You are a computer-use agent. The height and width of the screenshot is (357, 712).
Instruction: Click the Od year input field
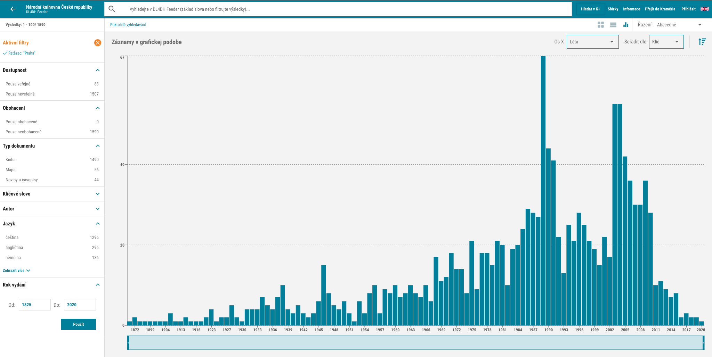(34, 305)
